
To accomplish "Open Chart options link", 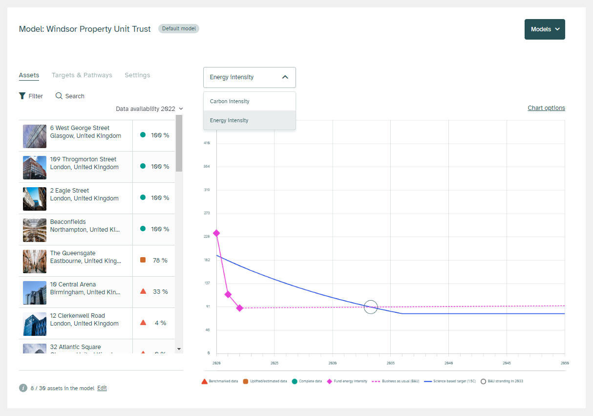I will [546, 108].
